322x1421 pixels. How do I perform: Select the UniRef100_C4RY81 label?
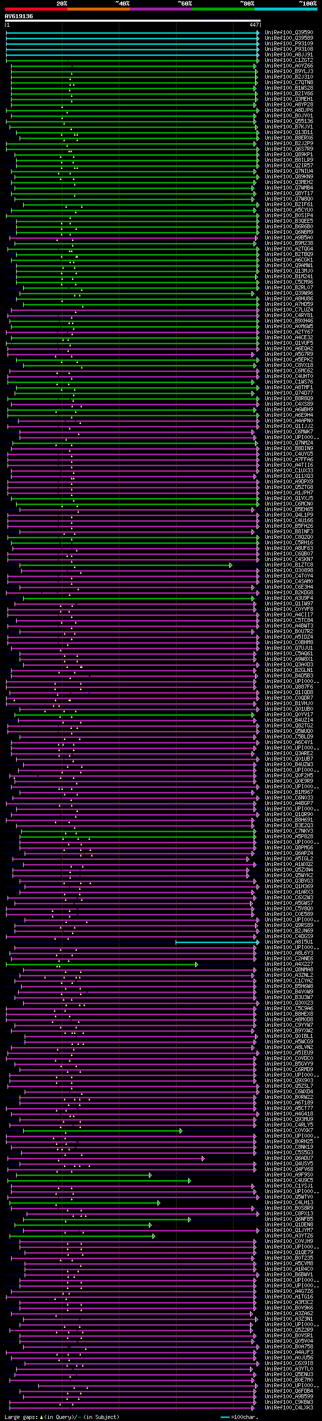click(x=289, y=316)
